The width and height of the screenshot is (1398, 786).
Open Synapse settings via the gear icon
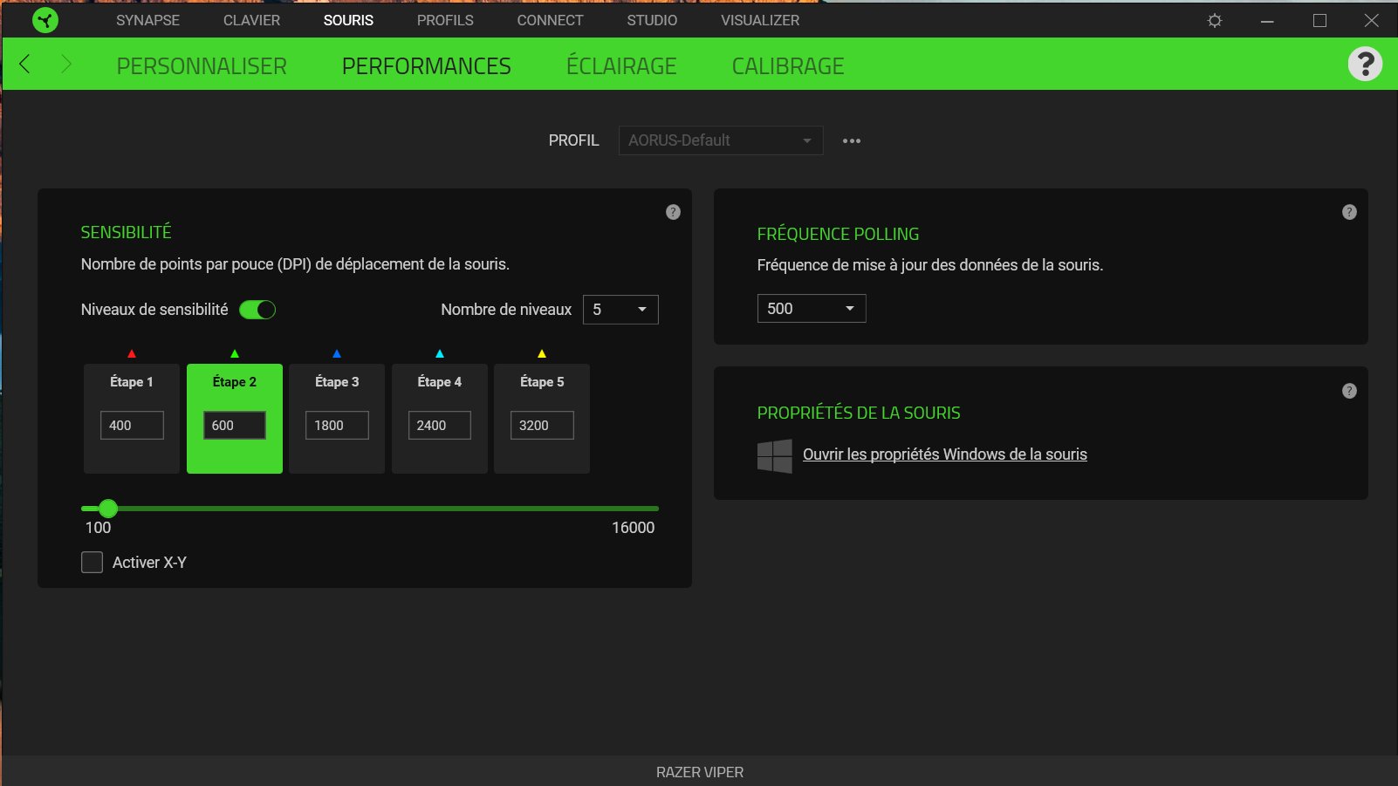(1213, 19)
